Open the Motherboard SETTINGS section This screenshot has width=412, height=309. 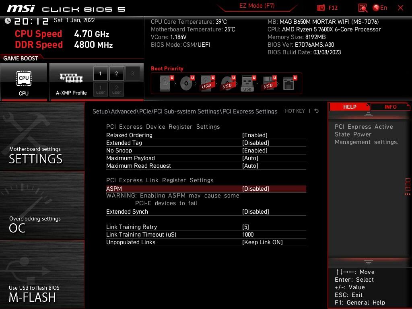(42, 136)
